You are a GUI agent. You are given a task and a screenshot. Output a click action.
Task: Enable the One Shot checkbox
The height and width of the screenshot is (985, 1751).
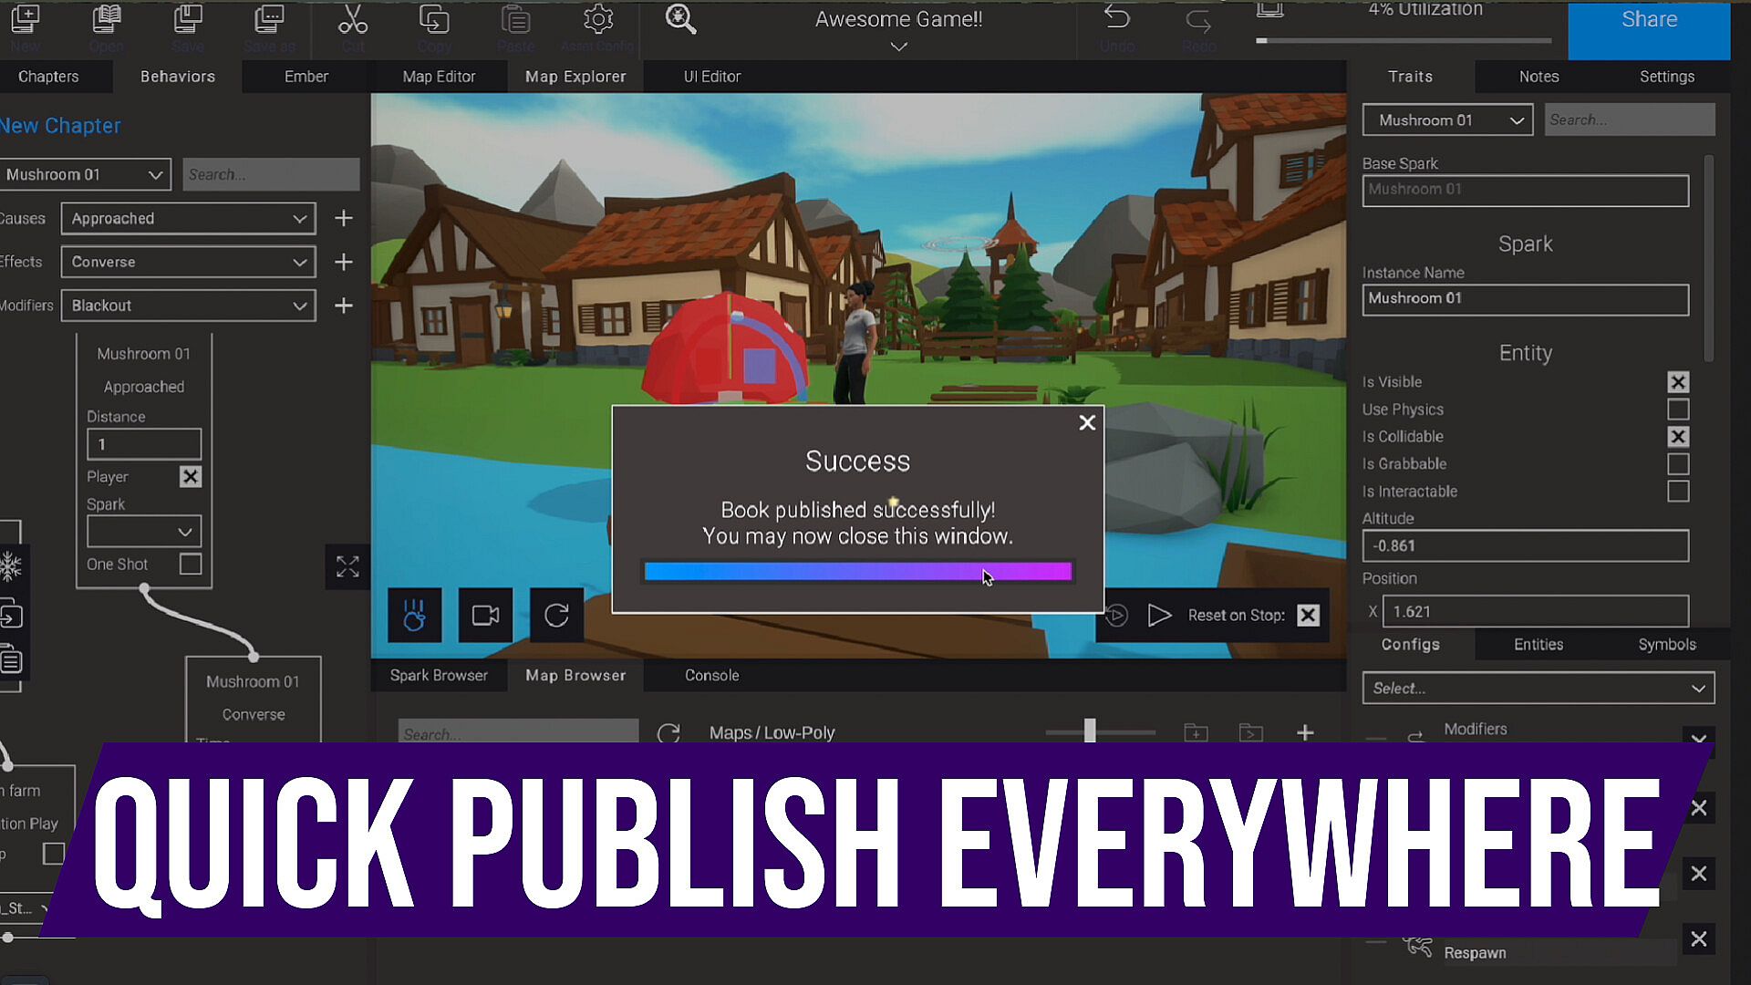191,565
